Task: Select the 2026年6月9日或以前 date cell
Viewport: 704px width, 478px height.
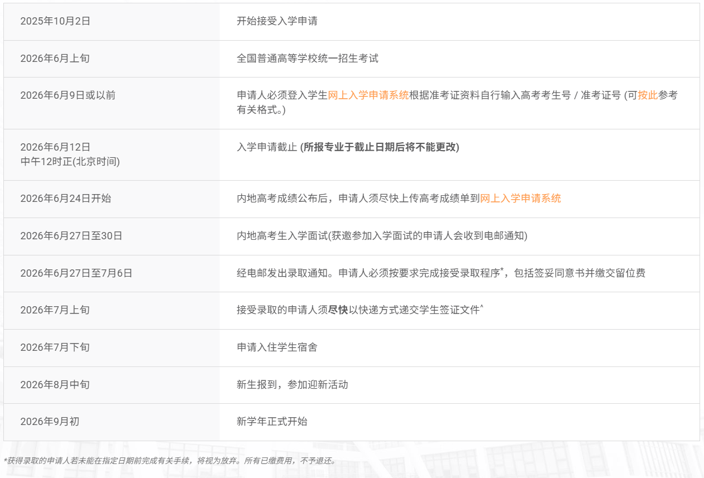Action: (67, 95)
